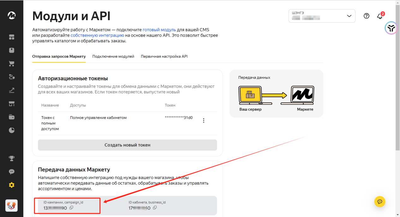Viewport: 400px width, 217px height.
Task: Click the Полное управление кабинетом cell
Action: click(98, 118)
